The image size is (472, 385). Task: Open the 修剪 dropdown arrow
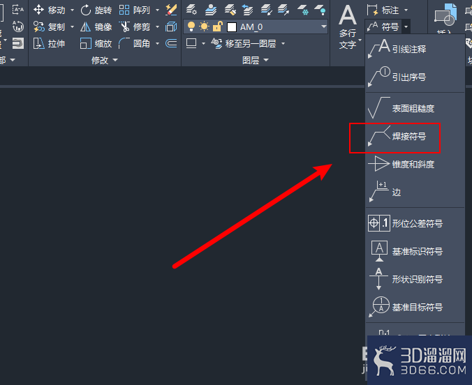click(x=157, y=27)
